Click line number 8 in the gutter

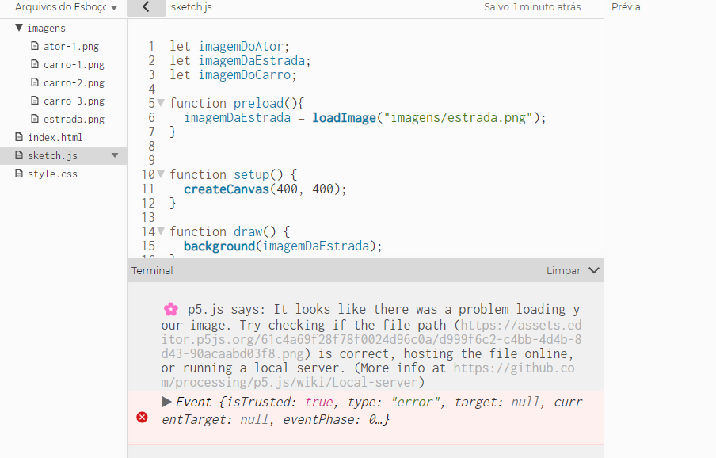tap(151, 146)
